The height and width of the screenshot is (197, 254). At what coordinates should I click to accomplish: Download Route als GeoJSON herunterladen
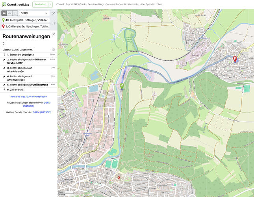click(x=29, y=97)
